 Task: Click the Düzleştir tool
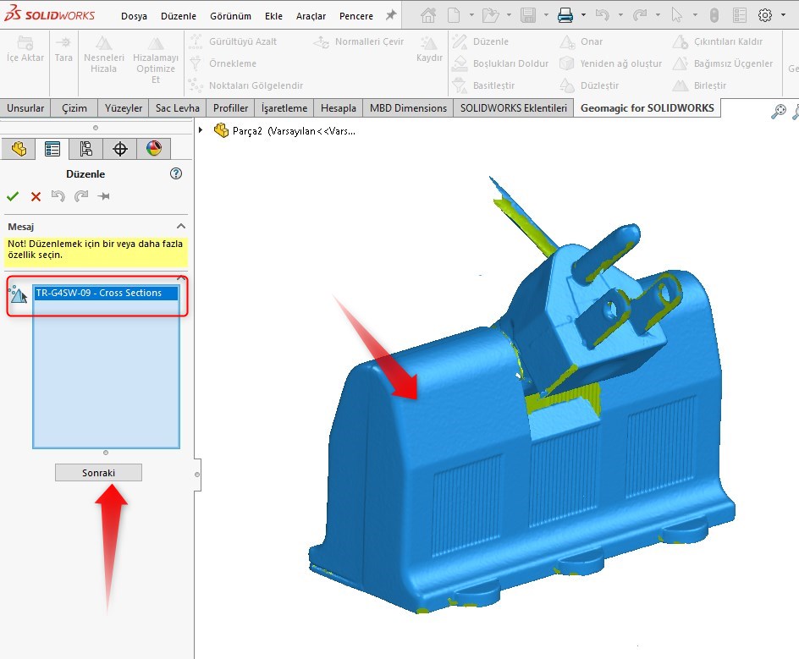(x=589, y=85)
